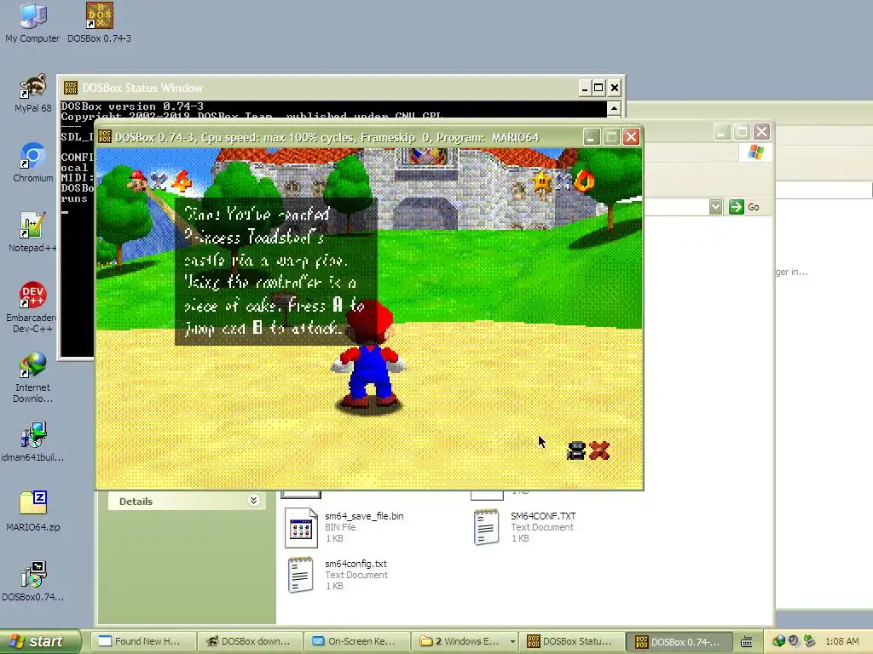Click the first system tray network icon
Screen dimensions: 873x654
point(778,641)
